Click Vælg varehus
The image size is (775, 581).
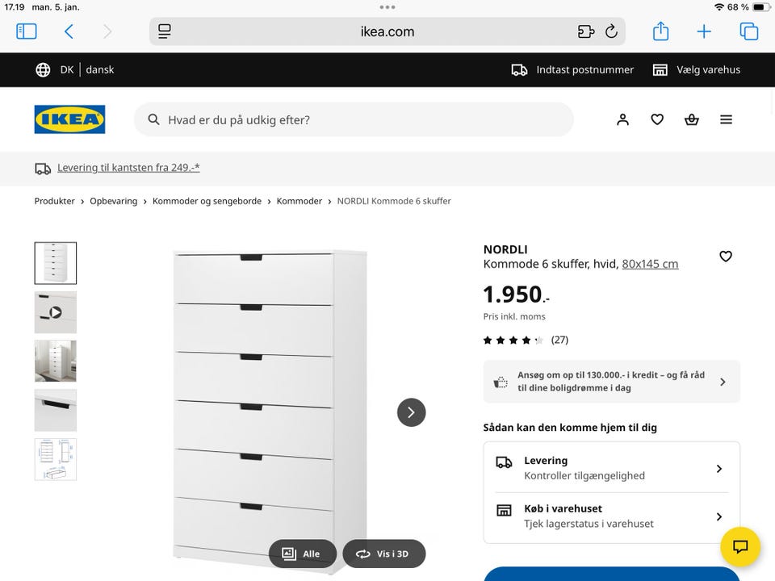[x=697, y=69]
